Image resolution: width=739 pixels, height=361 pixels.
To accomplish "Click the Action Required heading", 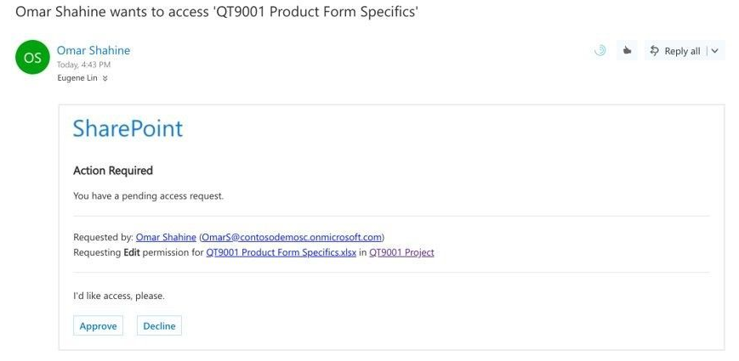I will [113, 171].
